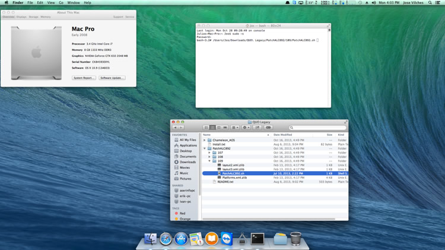Open the Finder Action gear dropdown
Viewport: 445px width, 250px height.
pyautogui.click(x=246, y=127)
